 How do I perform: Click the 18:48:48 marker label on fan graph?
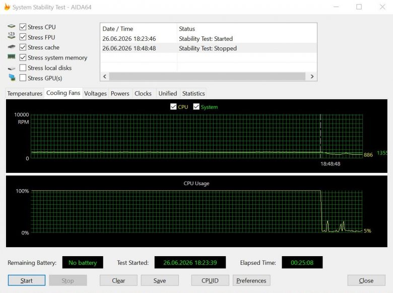coord(331,164)
